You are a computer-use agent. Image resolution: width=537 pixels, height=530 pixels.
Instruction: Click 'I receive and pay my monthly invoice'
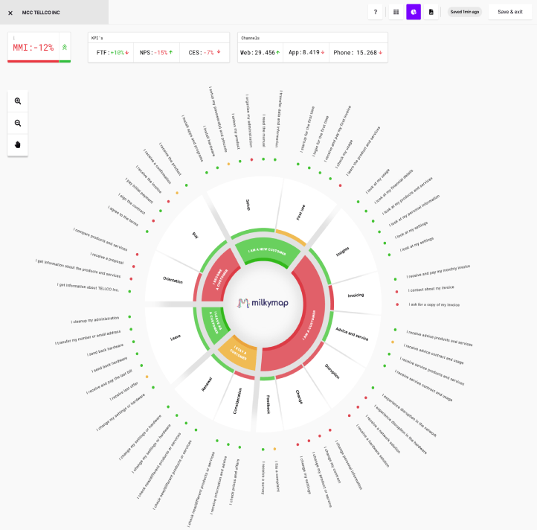point(438,271)
